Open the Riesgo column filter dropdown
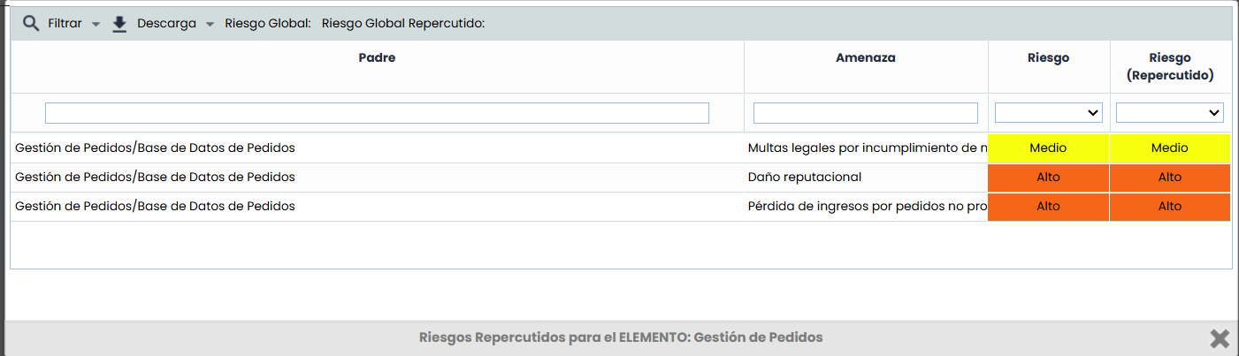 [1048, 112]
